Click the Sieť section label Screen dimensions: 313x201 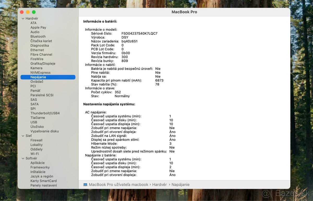click(x=29, y=136)
